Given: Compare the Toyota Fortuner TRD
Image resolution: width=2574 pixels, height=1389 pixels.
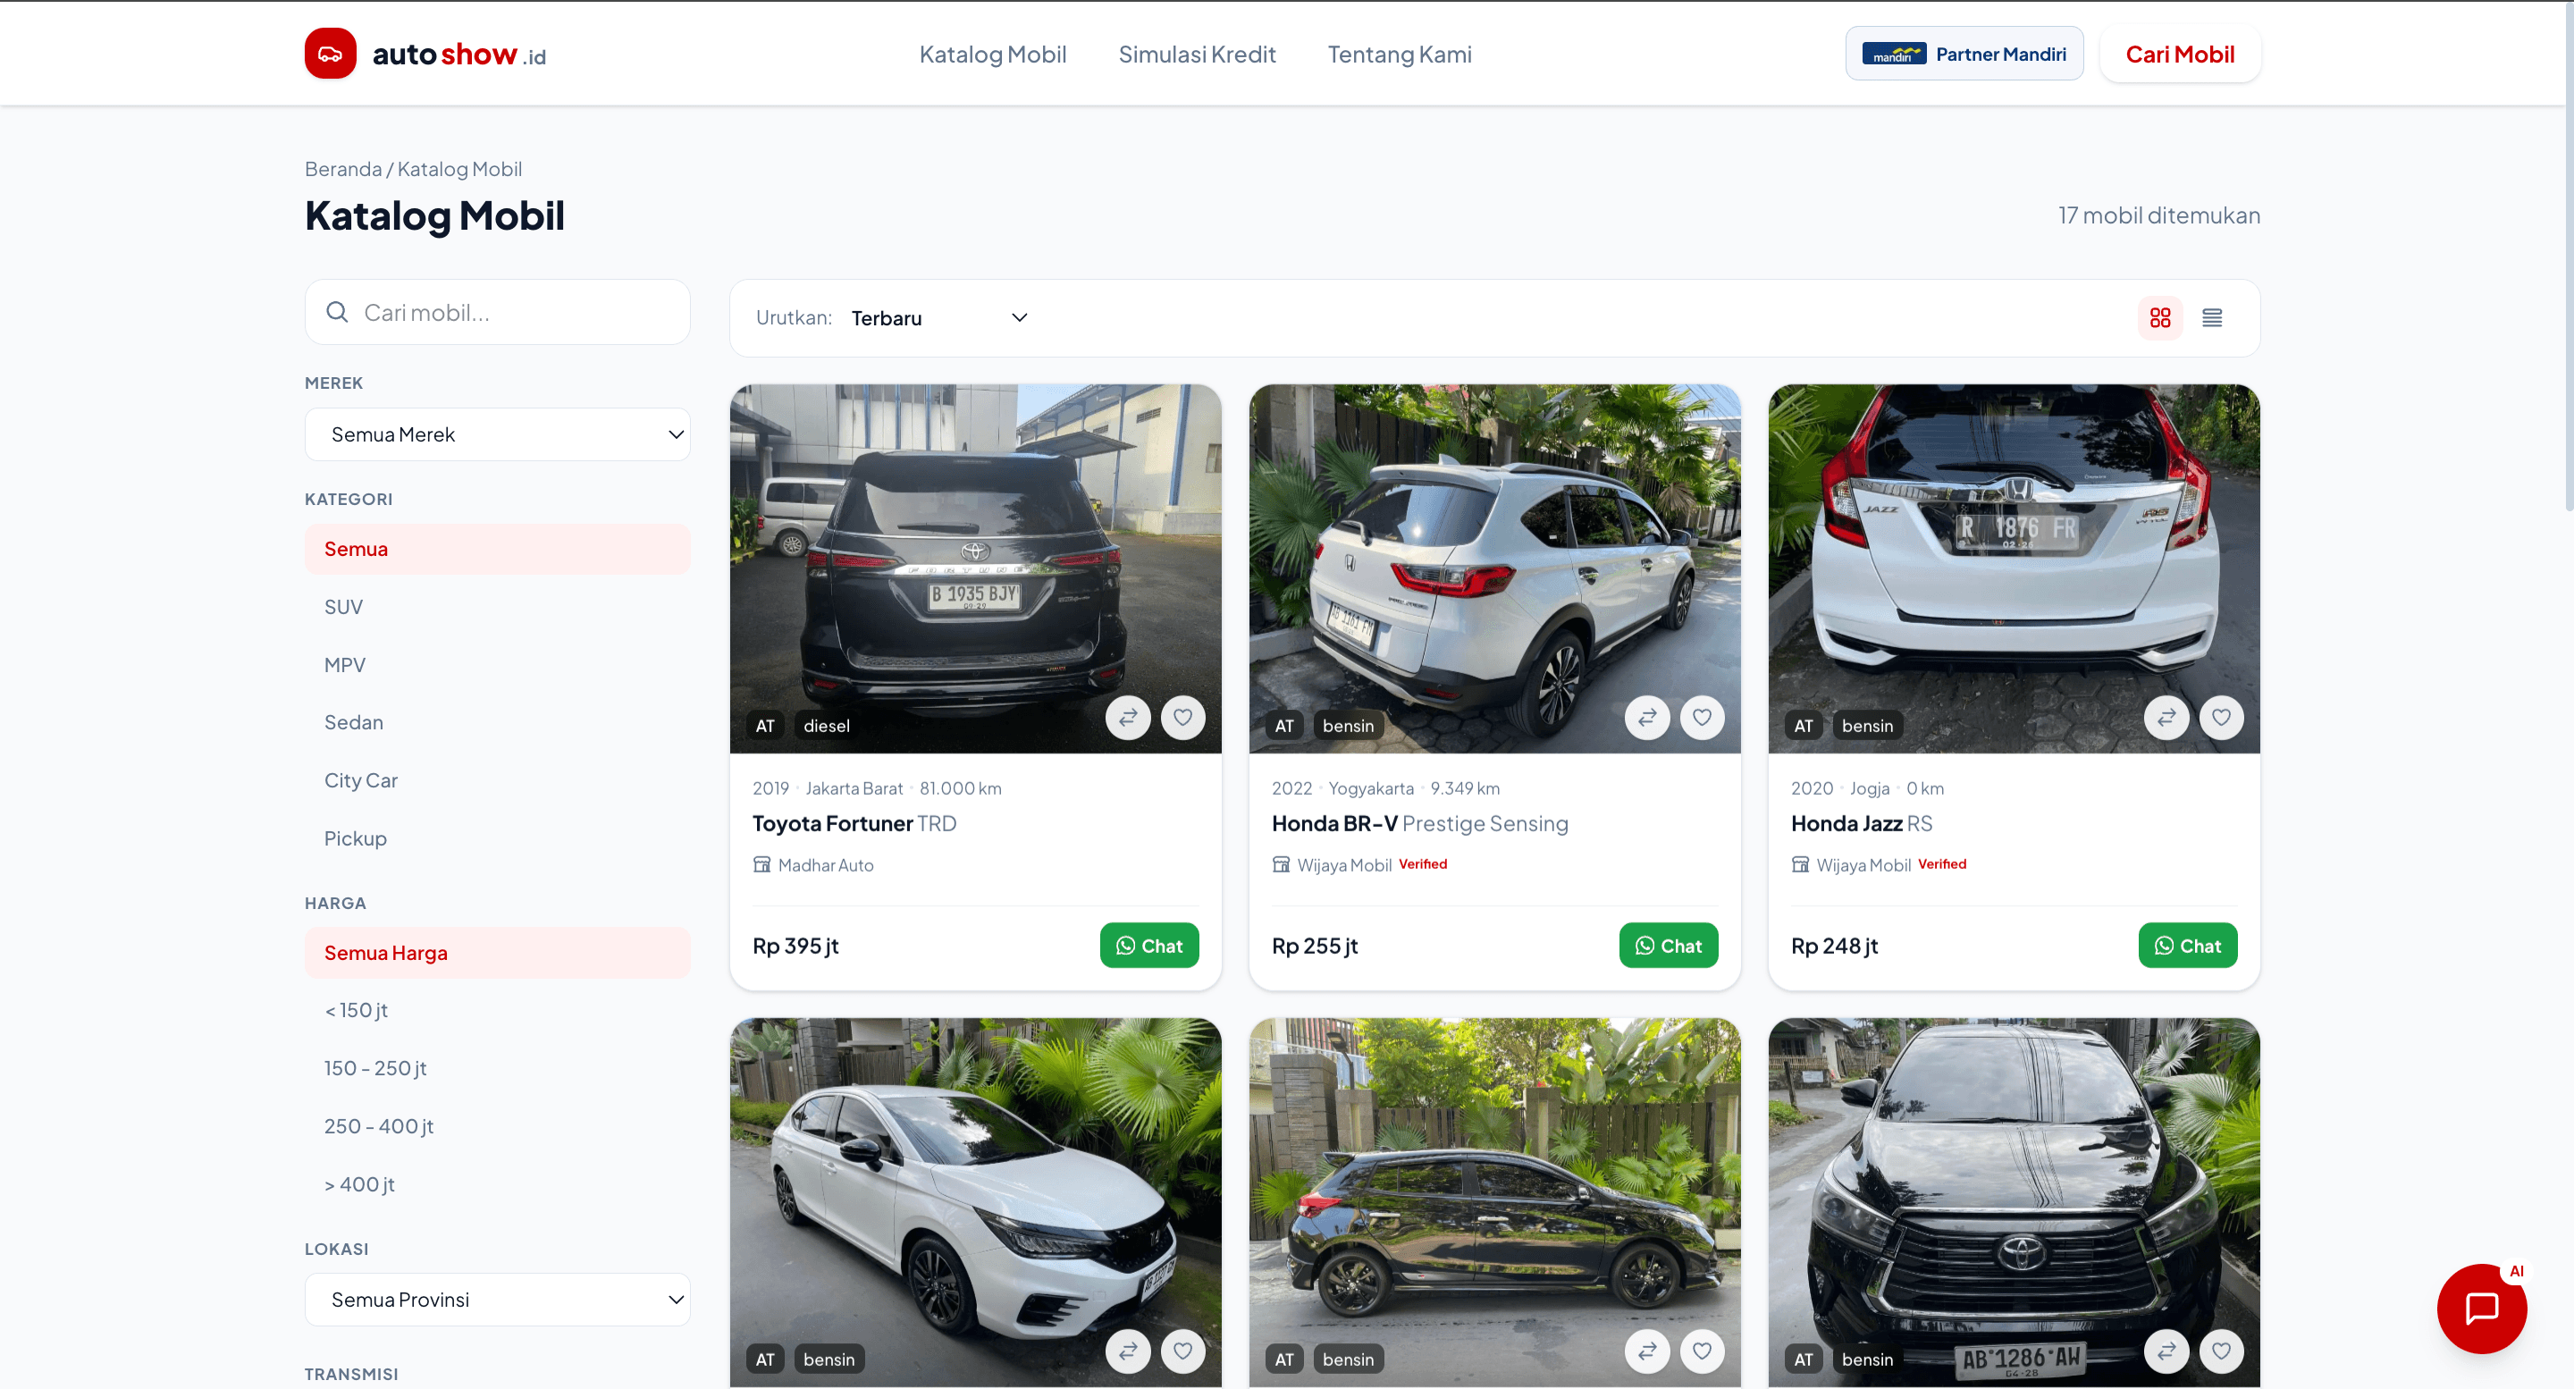Looking at the screenshot, I should tap(1127, 718).
